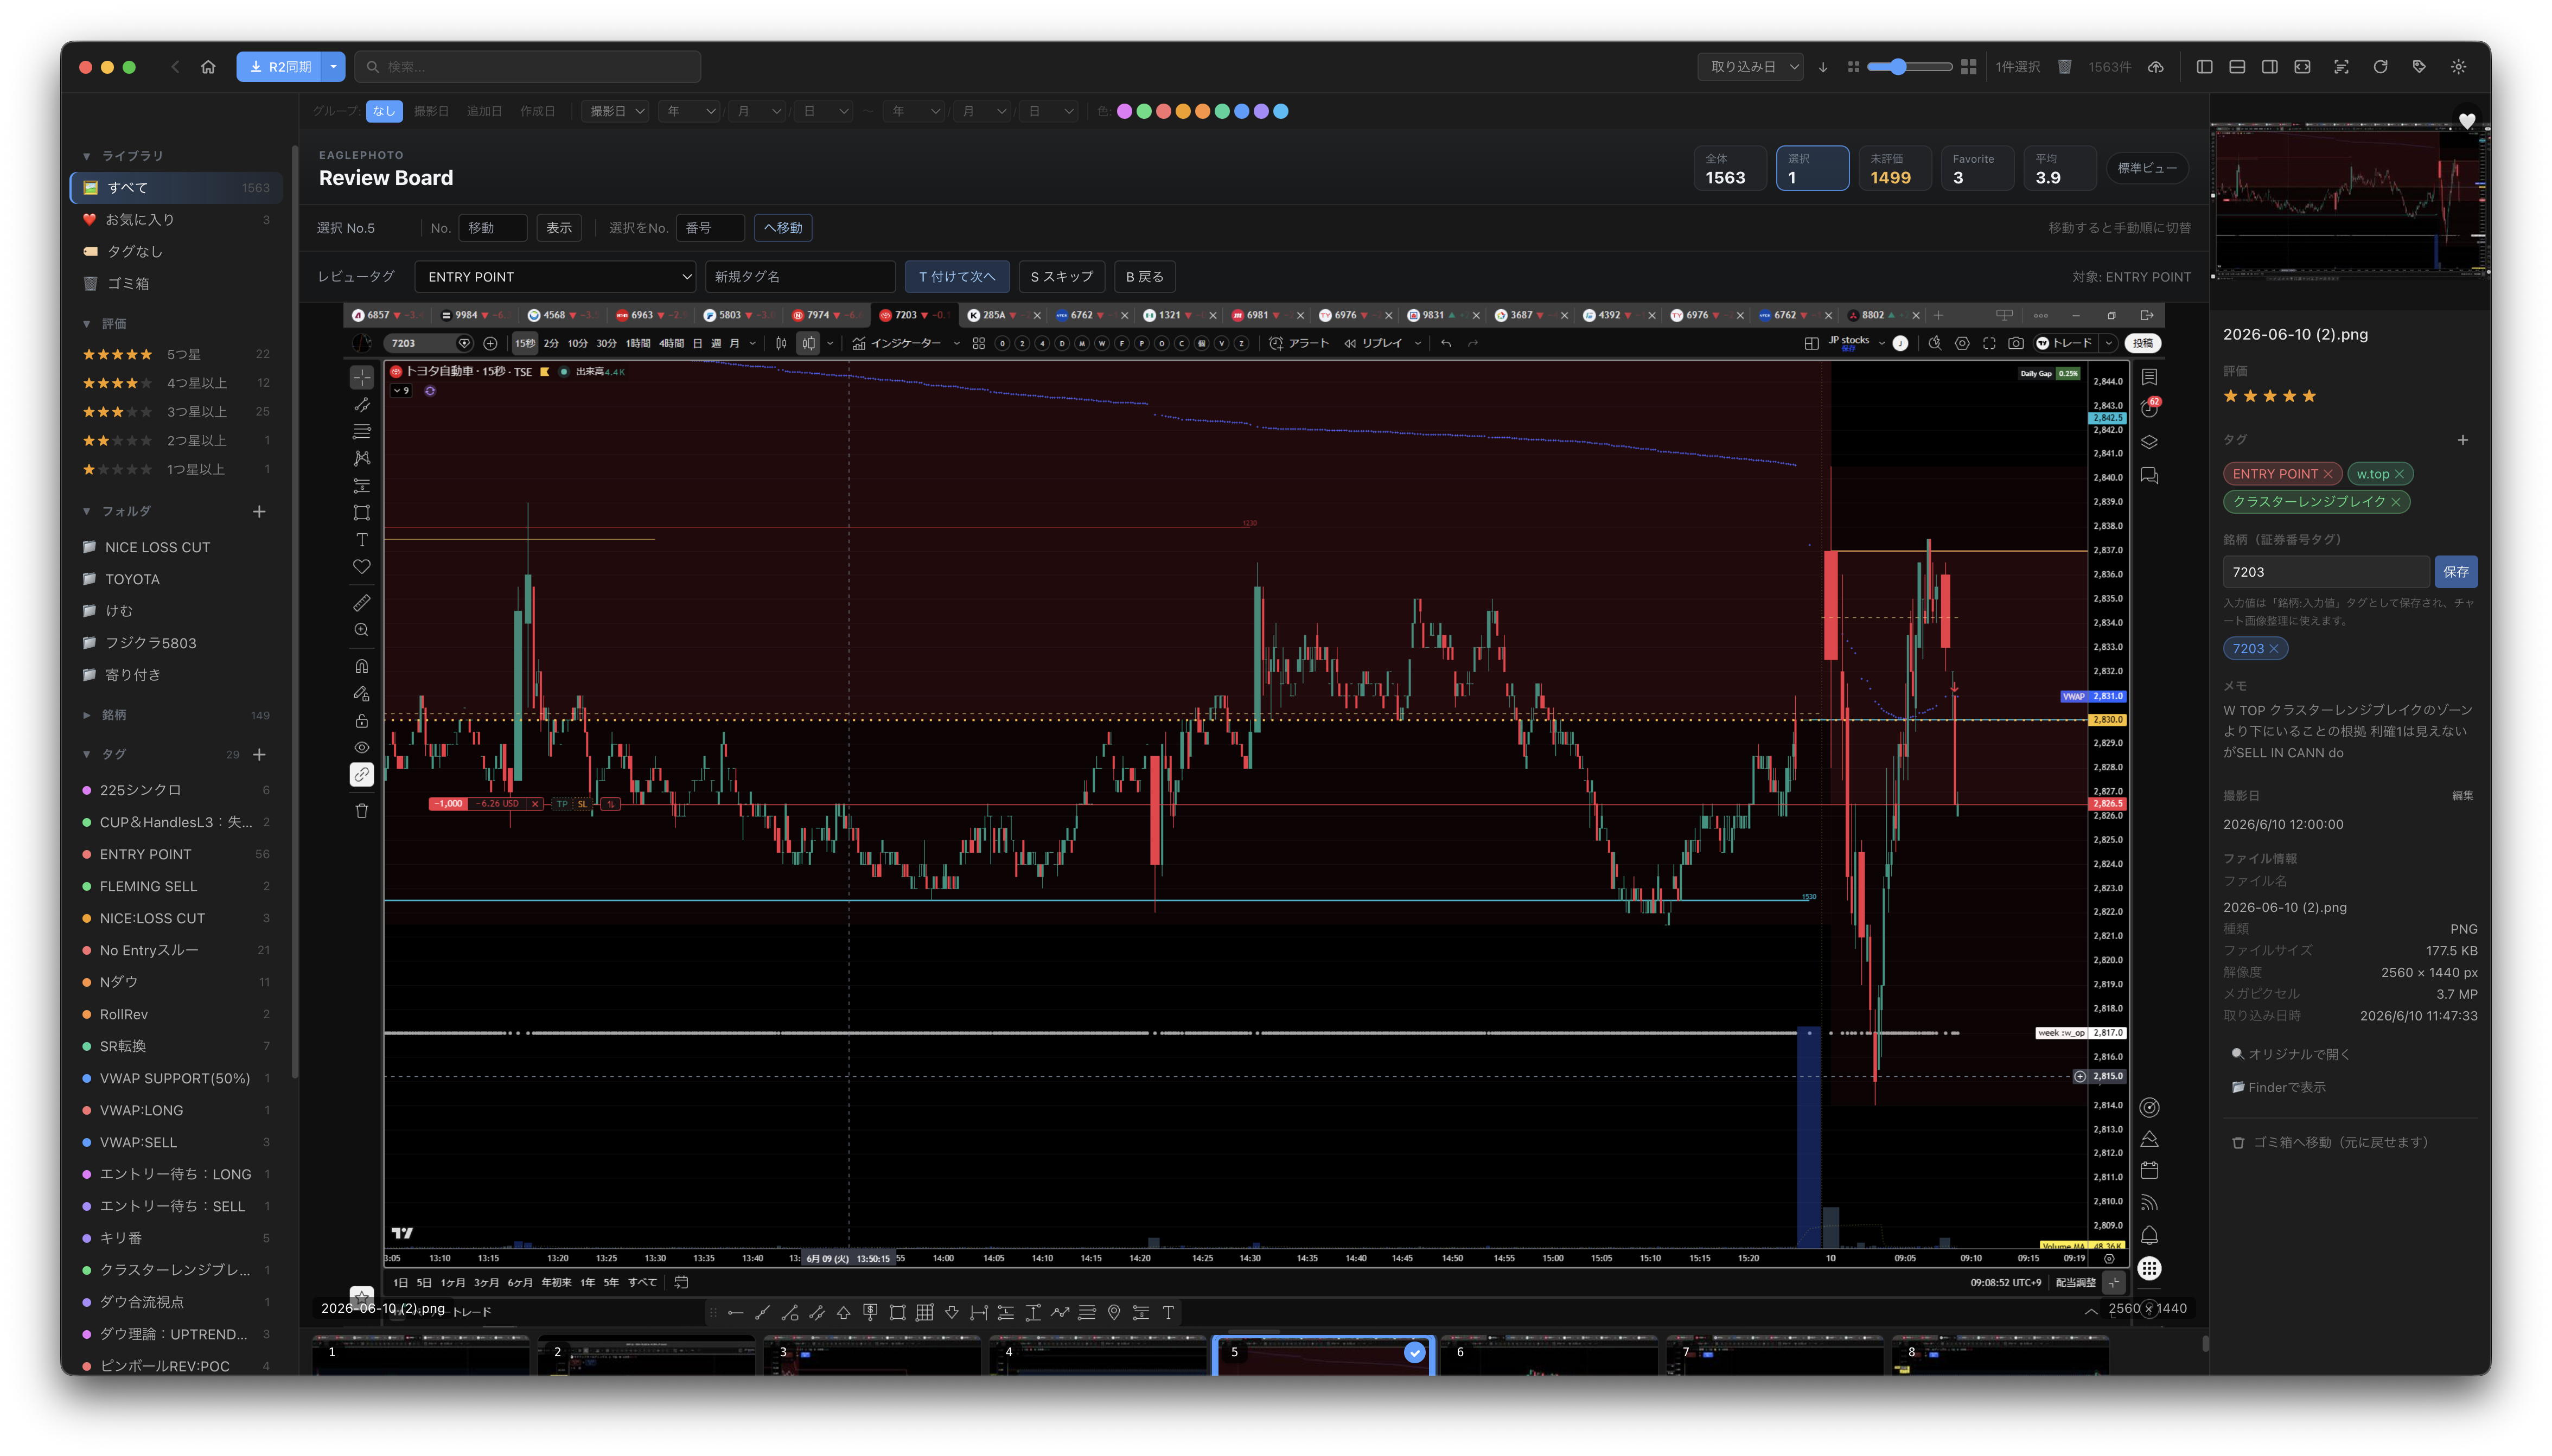Adjust the thumbnail size slider
This screenshot has height=1456, width=2552.
click(x=1909, y=67)
